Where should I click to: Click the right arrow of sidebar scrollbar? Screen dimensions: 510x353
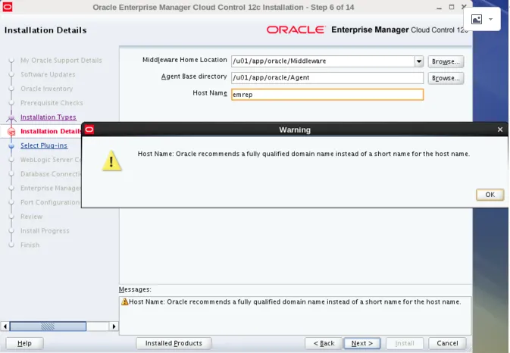pos(114,326)
